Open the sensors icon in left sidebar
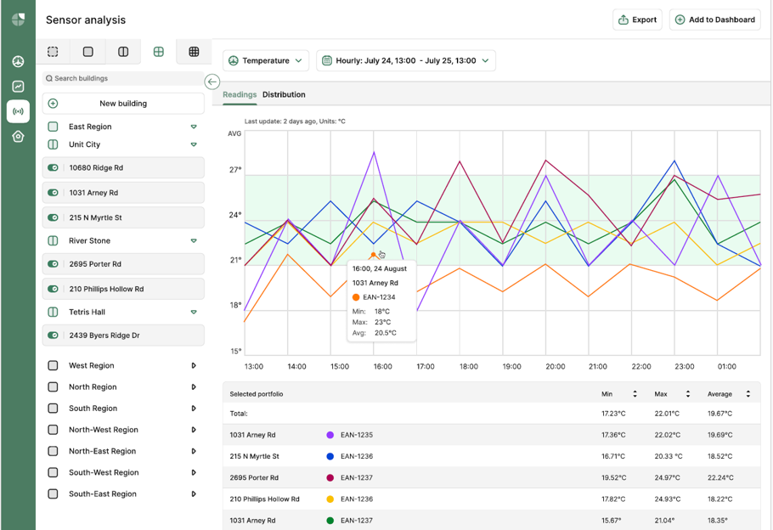773x530 pixels. pyautogui.click(x=18, y=111)
